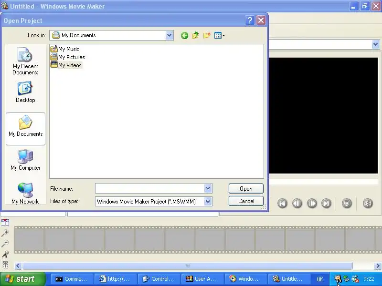Click Next Frame in Movie Maker preview
382x286 pixels.
(312, 203)
